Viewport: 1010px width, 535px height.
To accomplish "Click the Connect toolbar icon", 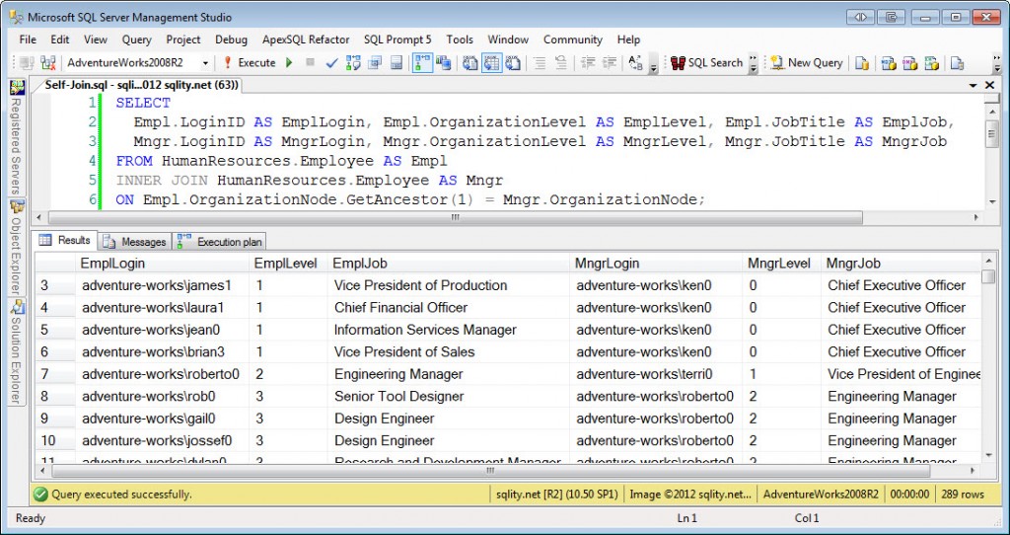I will pyautogui.click(x=27, y=62).
